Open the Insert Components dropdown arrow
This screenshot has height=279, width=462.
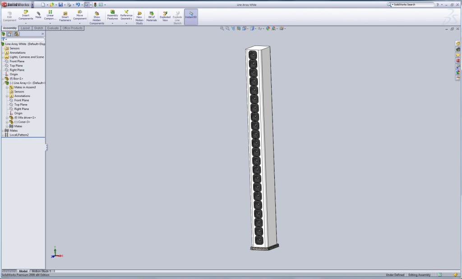tap(26, 23)
